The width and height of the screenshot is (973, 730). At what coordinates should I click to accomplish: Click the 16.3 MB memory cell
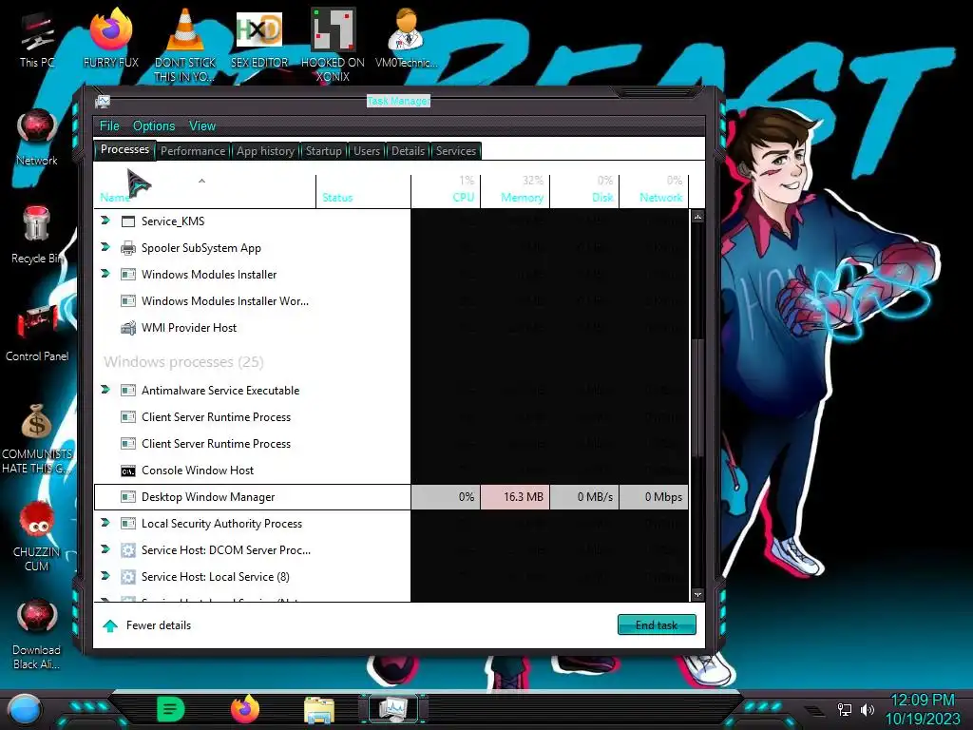pos(515,497)
